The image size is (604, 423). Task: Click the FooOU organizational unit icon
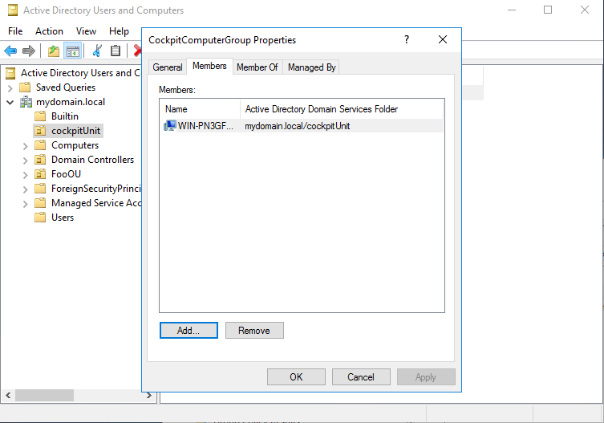(x=40, y=174)
